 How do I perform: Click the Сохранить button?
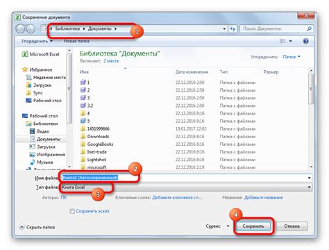(253, 226)
